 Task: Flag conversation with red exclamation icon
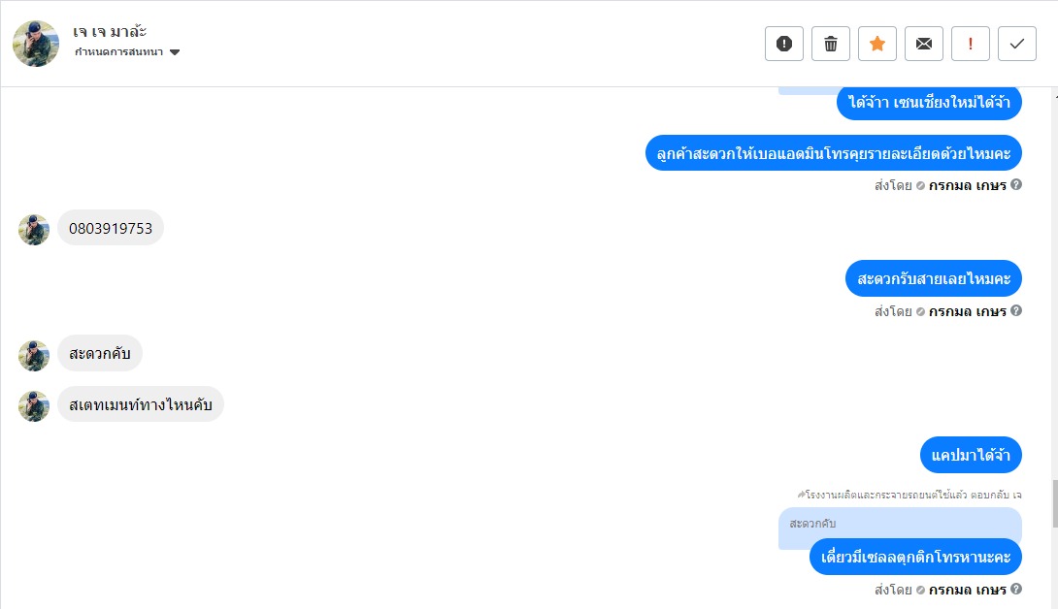point(971,44)
